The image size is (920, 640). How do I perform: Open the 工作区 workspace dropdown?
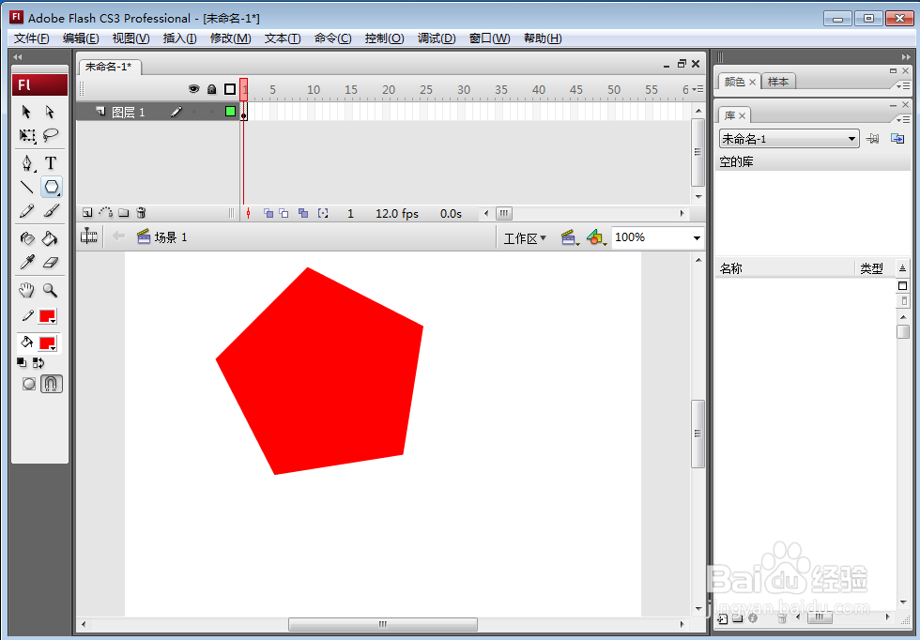(525, 238)
